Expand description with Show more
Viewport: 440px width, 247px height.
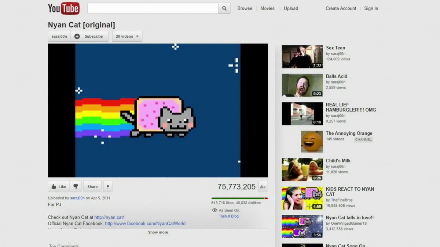(x=158, y=232)
